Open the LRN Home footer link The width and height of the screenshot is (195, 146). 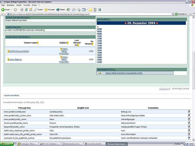[x=164, y=88]
